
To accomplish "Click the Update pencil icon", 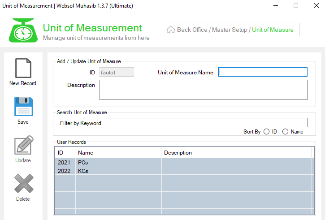I will pyautogui.click(x=24, y=145).
